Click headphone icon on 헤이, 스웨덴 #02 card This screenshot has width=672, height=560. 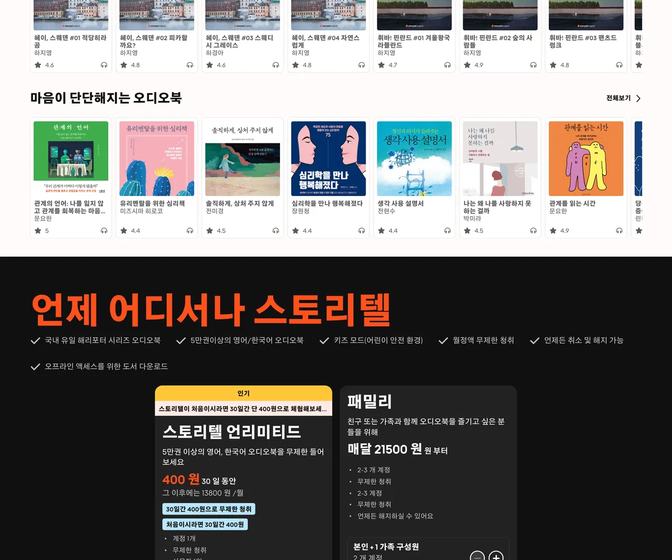point(190,65)
